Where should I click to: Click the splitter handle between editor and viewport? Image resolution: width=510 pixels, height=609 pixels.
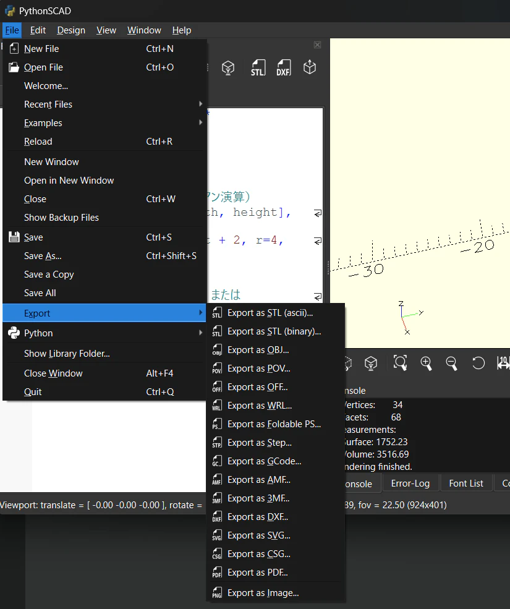(328, 268)
